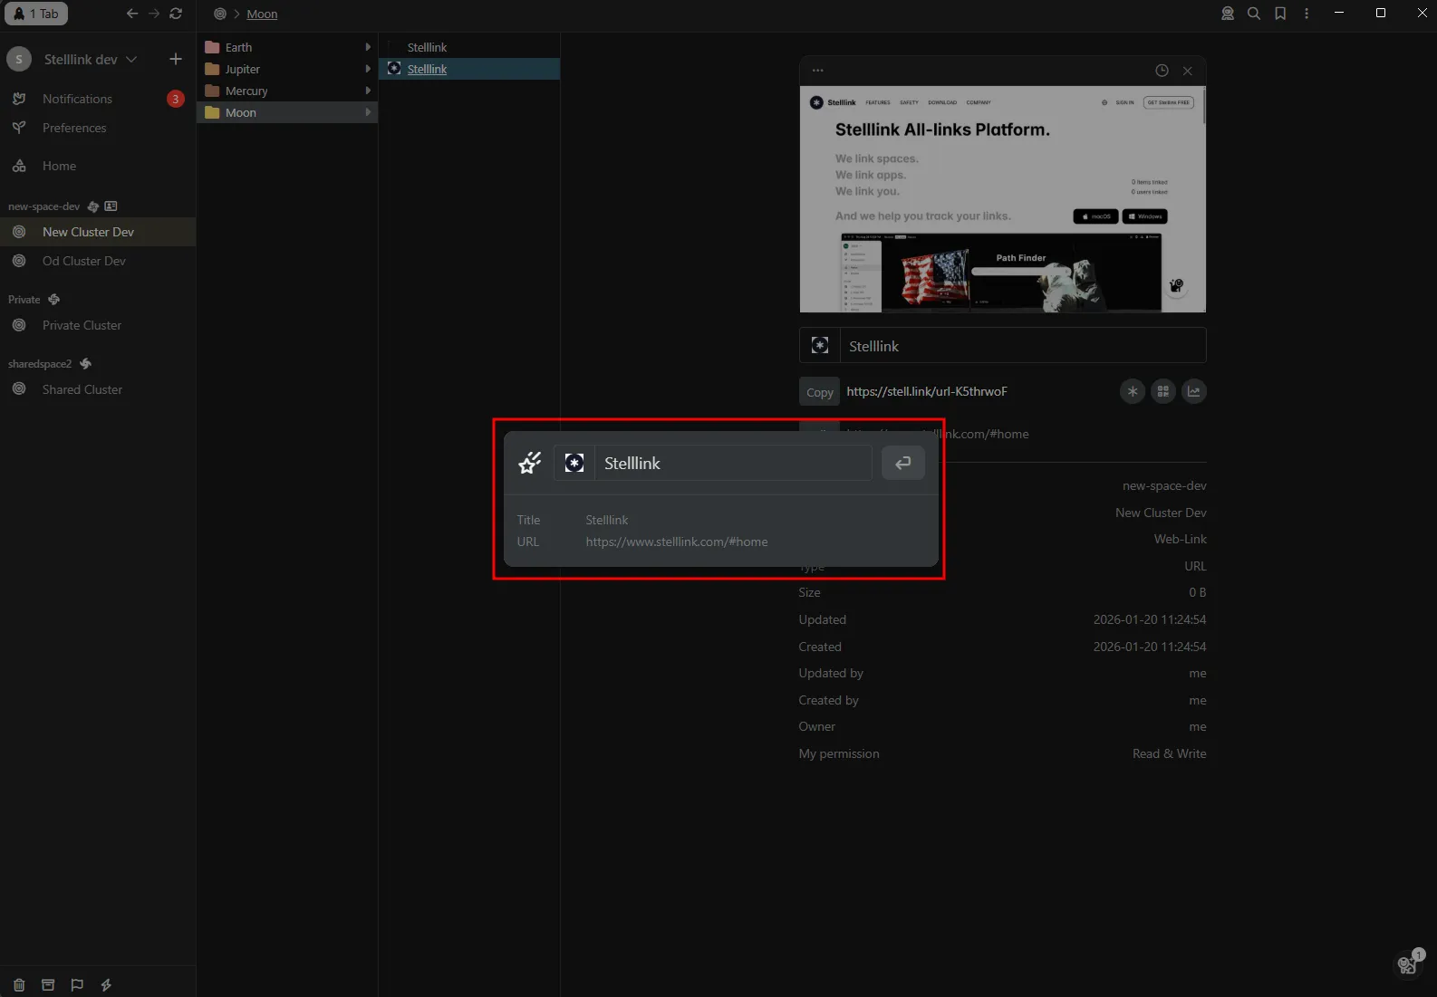This screenshot has width=1437, height=997.
Task: Expand the Mercury folder arrow
Action: 368,91
